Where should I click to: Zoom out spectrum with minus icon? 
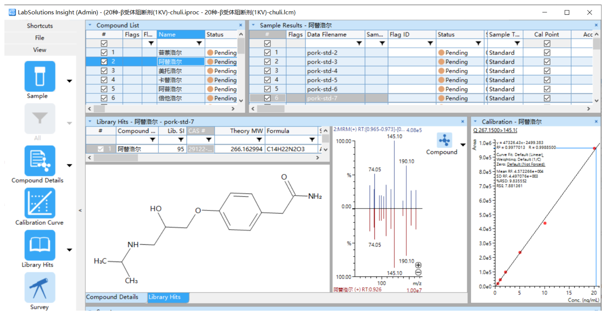pos(418,273)
